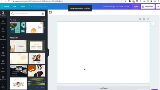This screenshot has width=160, height=90.
Task: Click the Undo arrow icon
Action: tap(30, 6)
